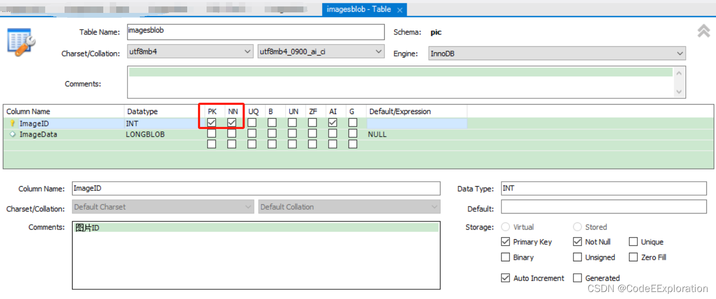The width and height of the screenshot is (716, 299).
Task: Click the ImageID primary key icon
Action: pyautogui.click(x=13, y=123)
